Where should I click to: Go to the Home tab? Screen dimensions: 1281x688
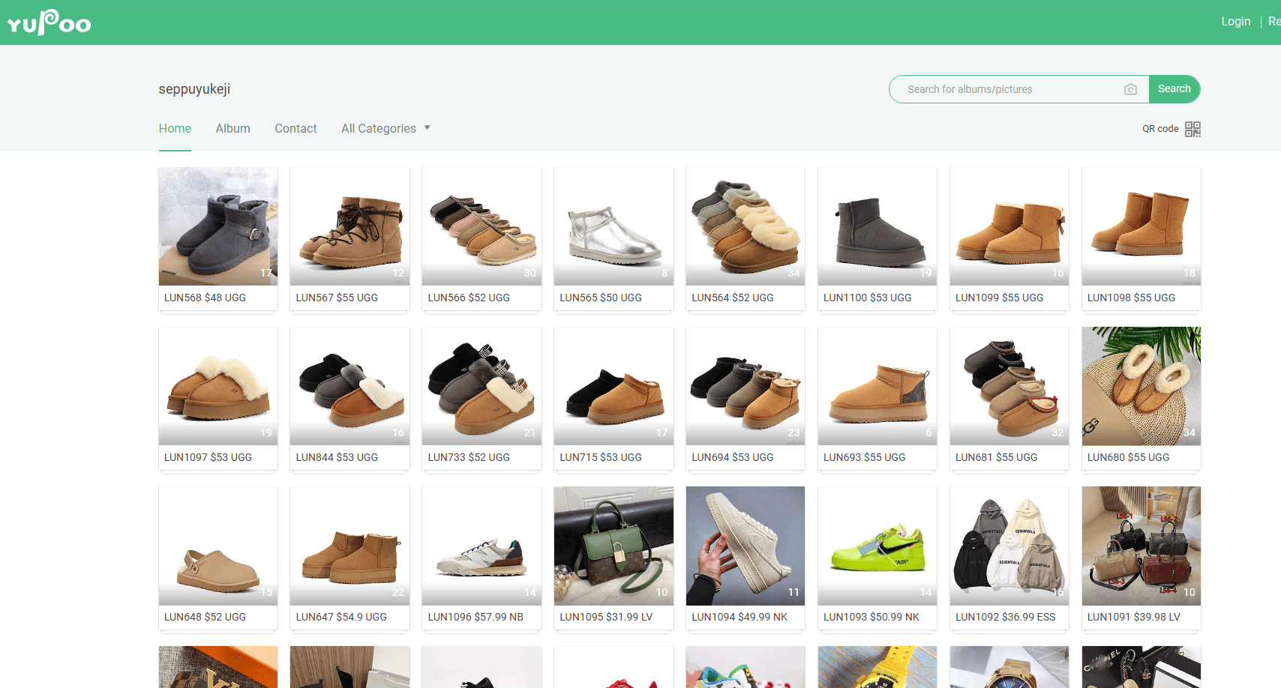(x=175, y=128)
